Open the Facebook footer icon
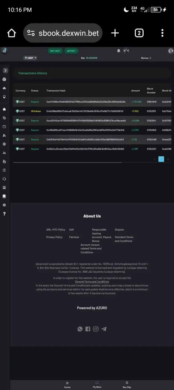This screenshot has height=390, width=174. click(88, 329)
